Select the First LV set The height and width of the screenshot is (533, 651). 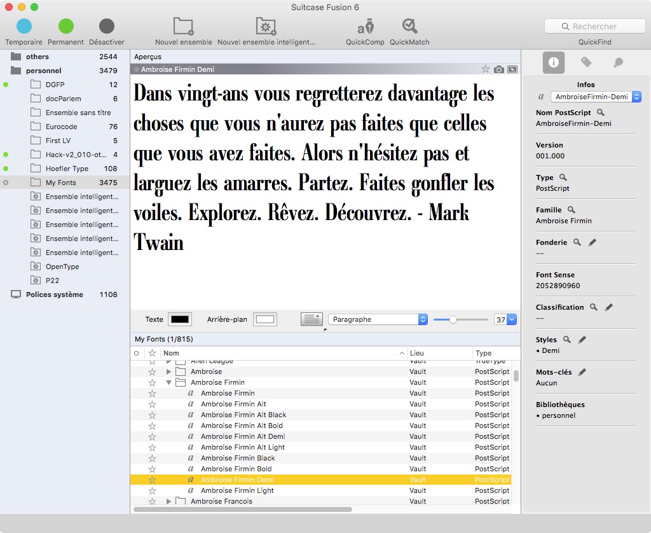tap(64, 141)
